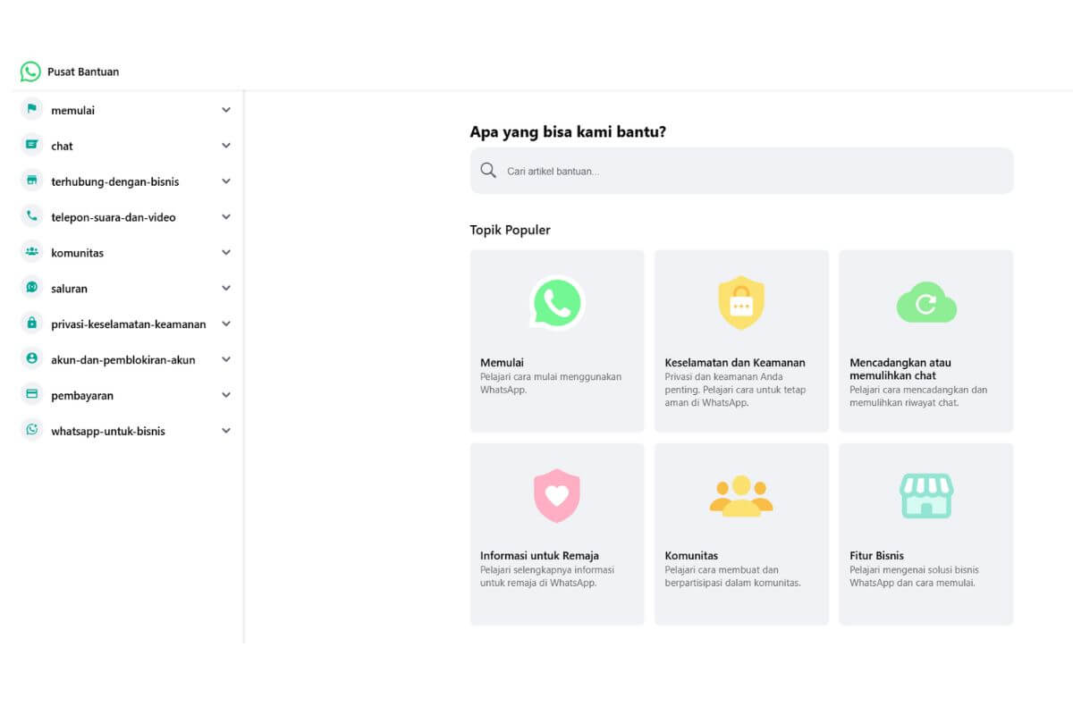
Task: Expand the saluran chevron arrow
Action: coord(226,288)
